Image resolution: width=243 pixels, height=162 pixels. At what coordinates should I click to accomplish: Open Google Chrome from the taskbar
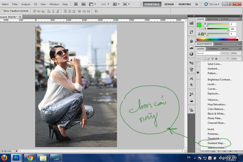point(30,158)
